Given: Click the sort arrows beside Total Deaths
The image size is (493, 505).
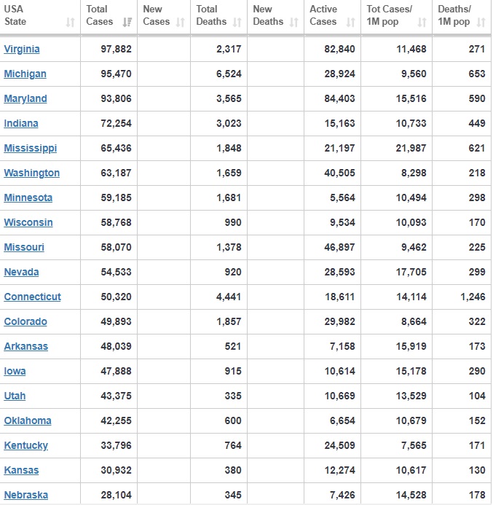Looking at the screenshot, I should [237, 23].
